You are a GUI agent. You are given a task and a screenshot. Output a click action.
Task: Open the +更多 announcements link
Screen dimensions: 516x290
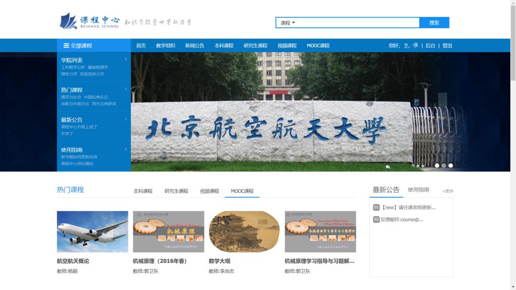(x=448, y=190)
